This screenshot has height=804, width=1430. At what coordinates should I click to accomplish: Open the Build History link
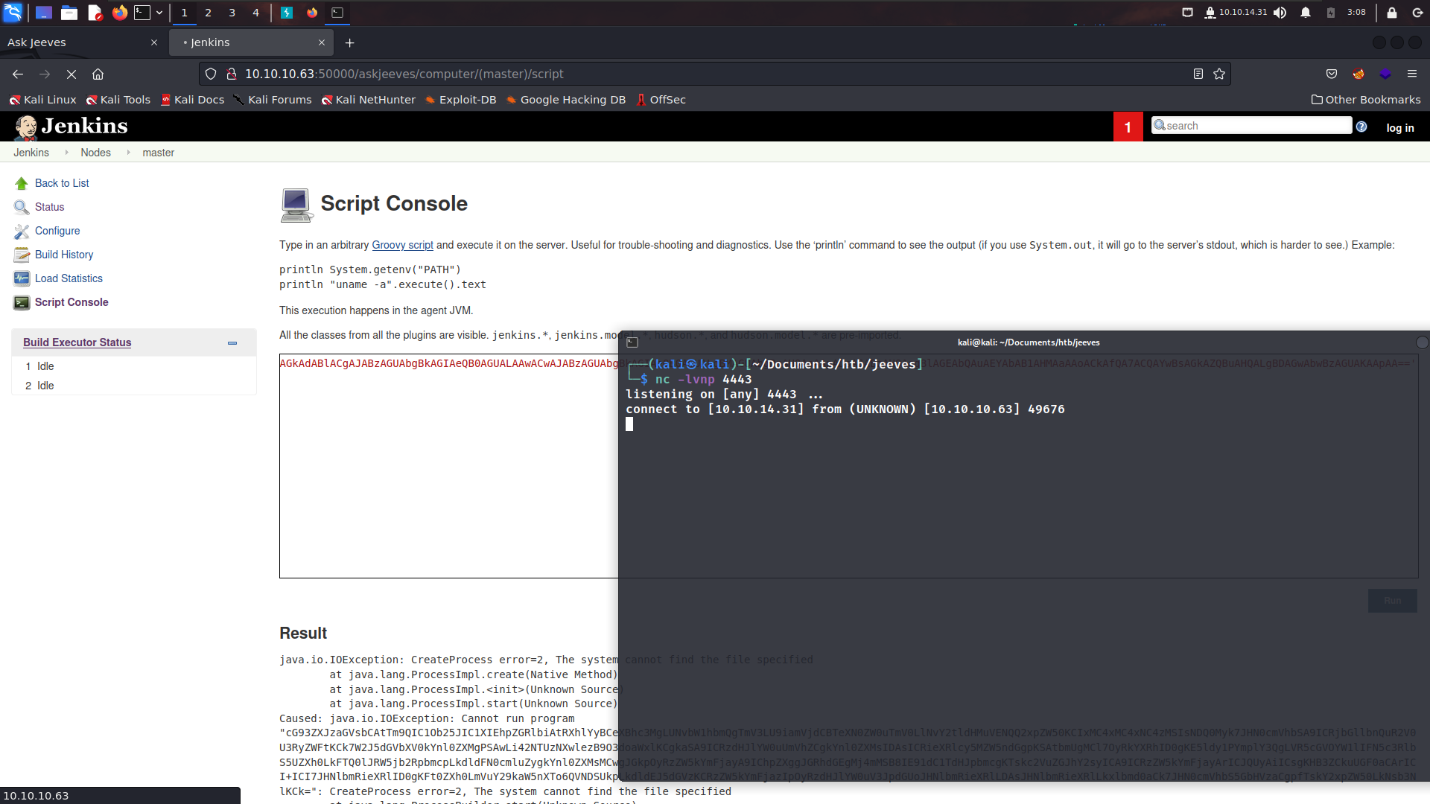[x=64, y=255]
